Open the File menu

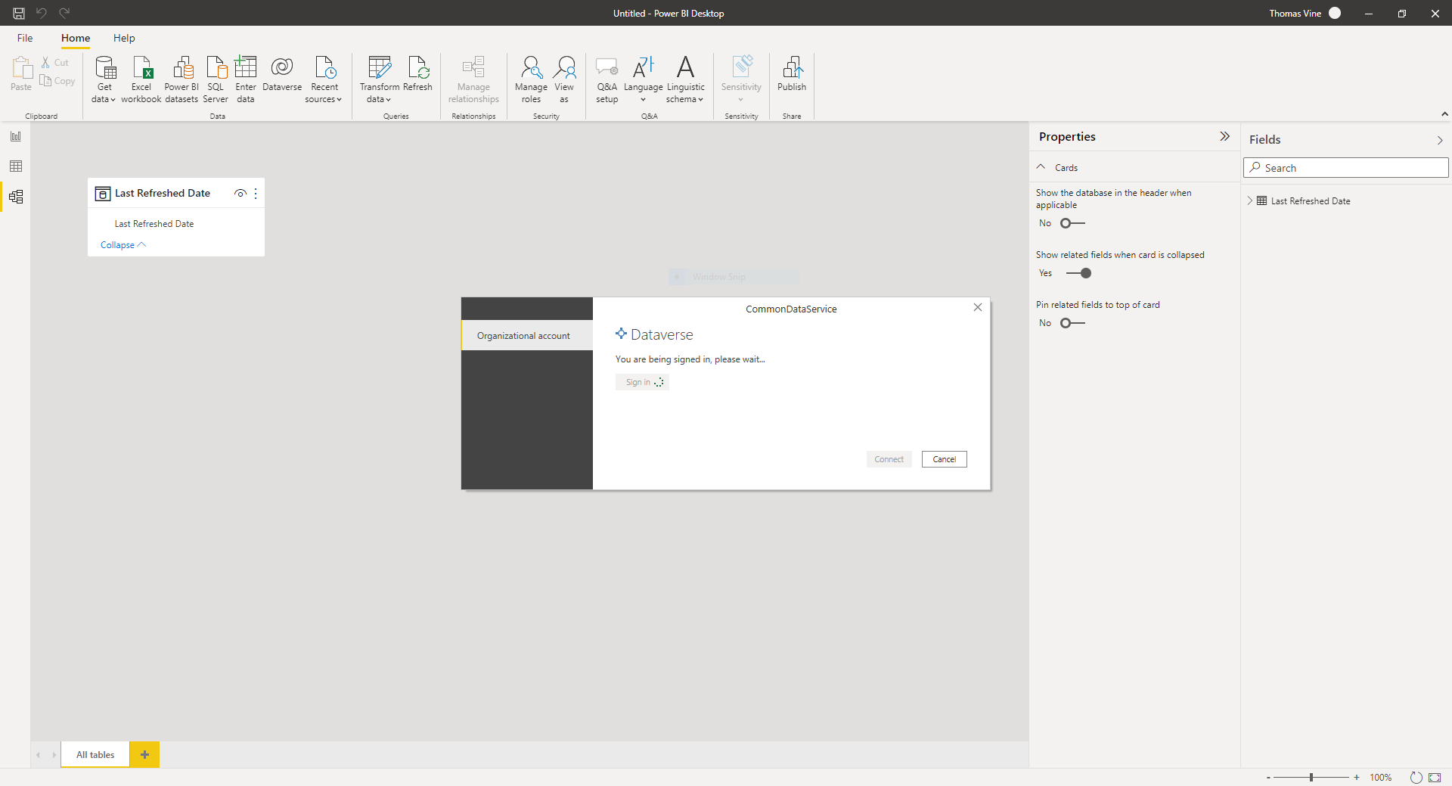click(x=25, y=38)
